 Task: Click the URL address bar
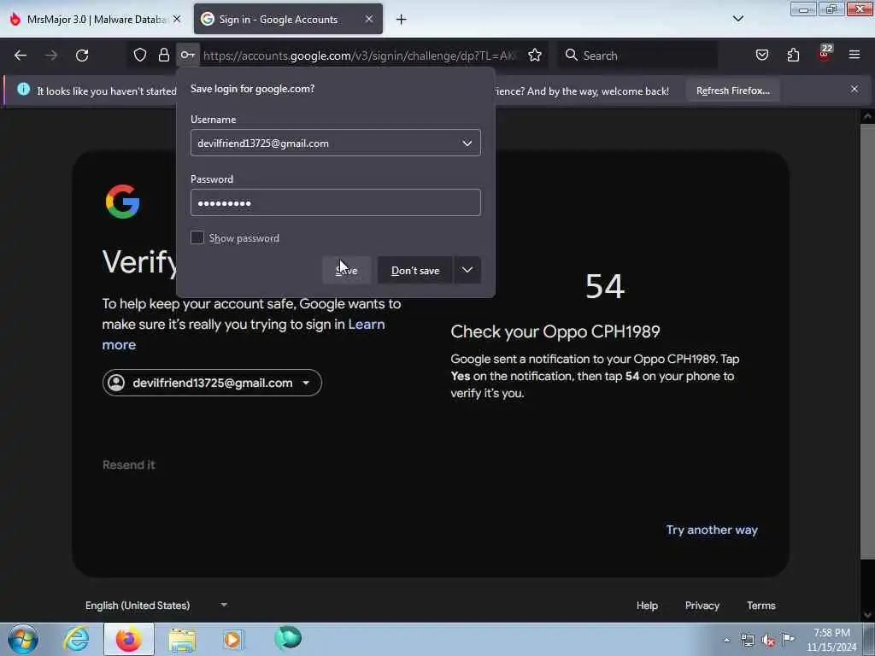point(360,56)
